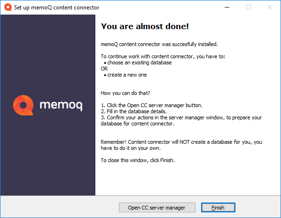The height and width of the screenshot is (218, 281).
Task: Open the CC server manager
Action: 157,208
